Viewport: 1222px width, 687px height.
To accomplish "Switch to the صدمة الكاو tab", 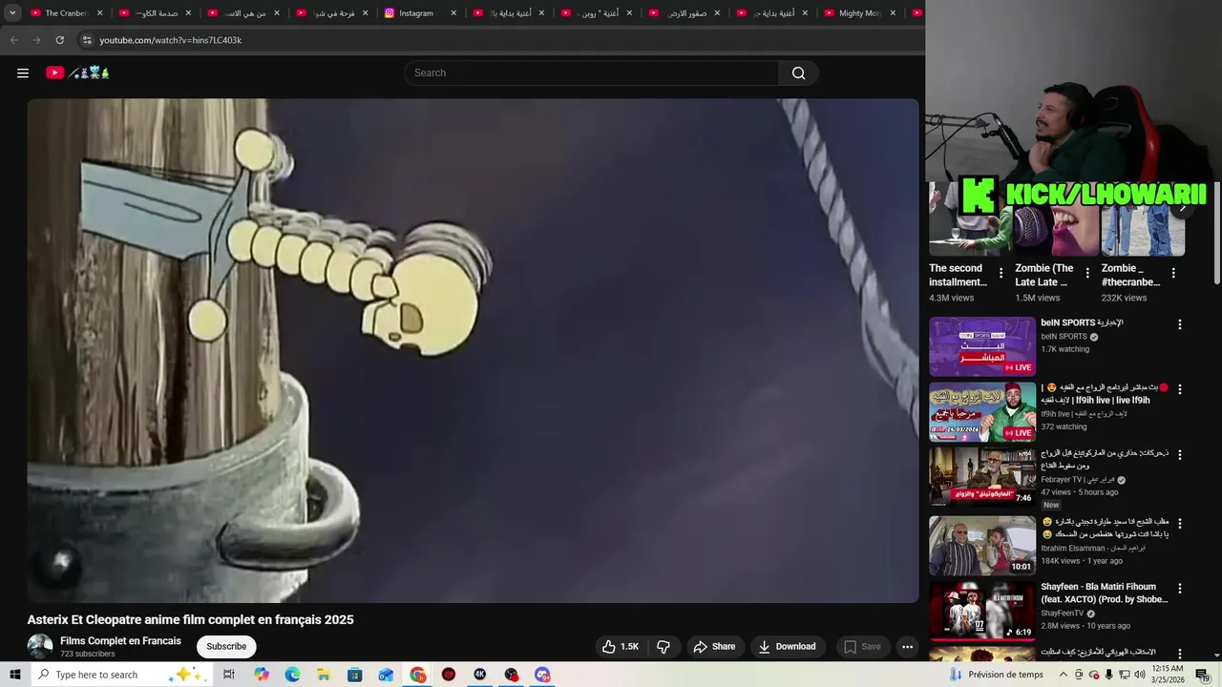I will (155, 13).
